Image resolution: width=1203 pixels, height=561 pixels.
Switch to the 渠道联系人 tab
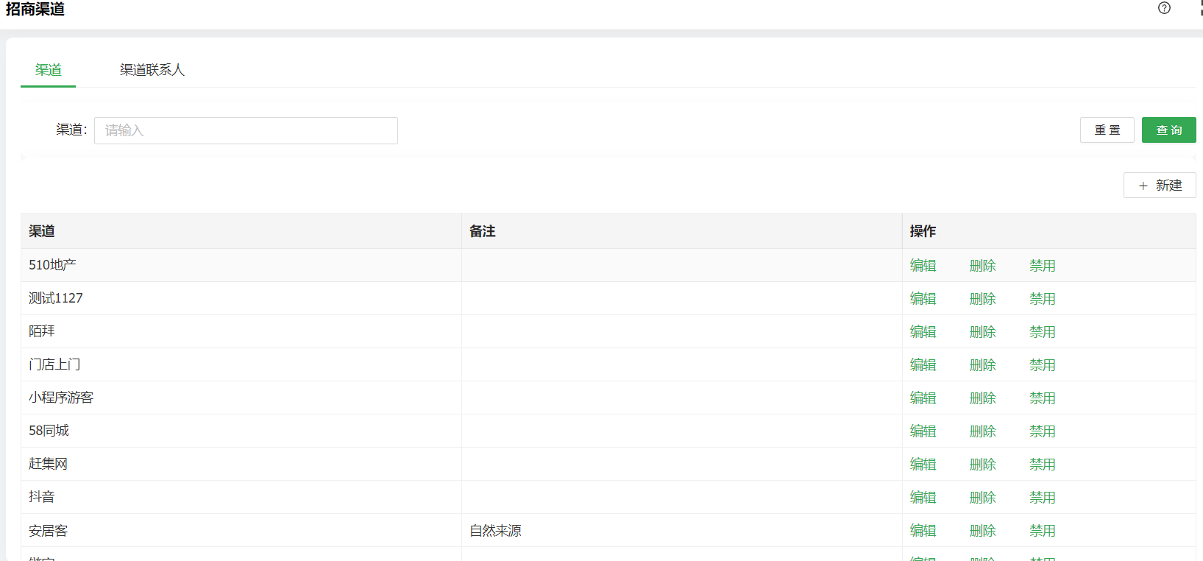(152, 70)
